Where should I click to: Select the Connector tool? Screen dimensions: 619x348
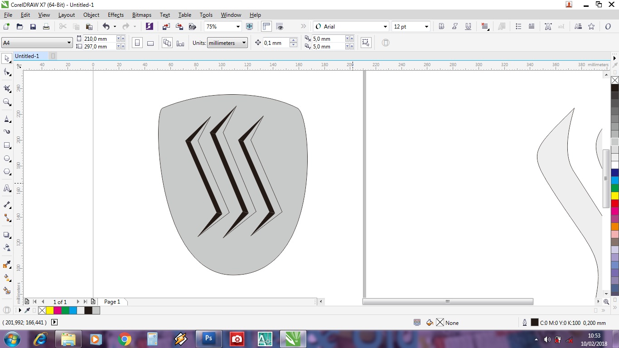click(x=7, y=218)
